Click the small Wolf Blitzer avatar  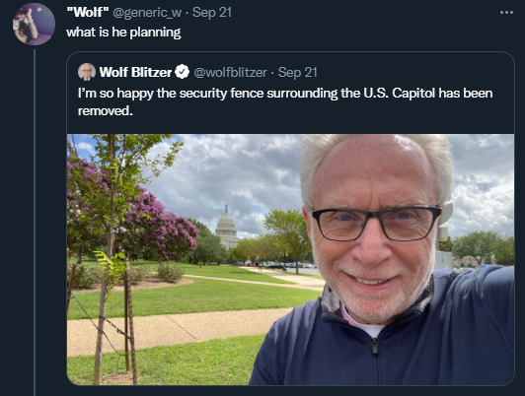point(87,72)
